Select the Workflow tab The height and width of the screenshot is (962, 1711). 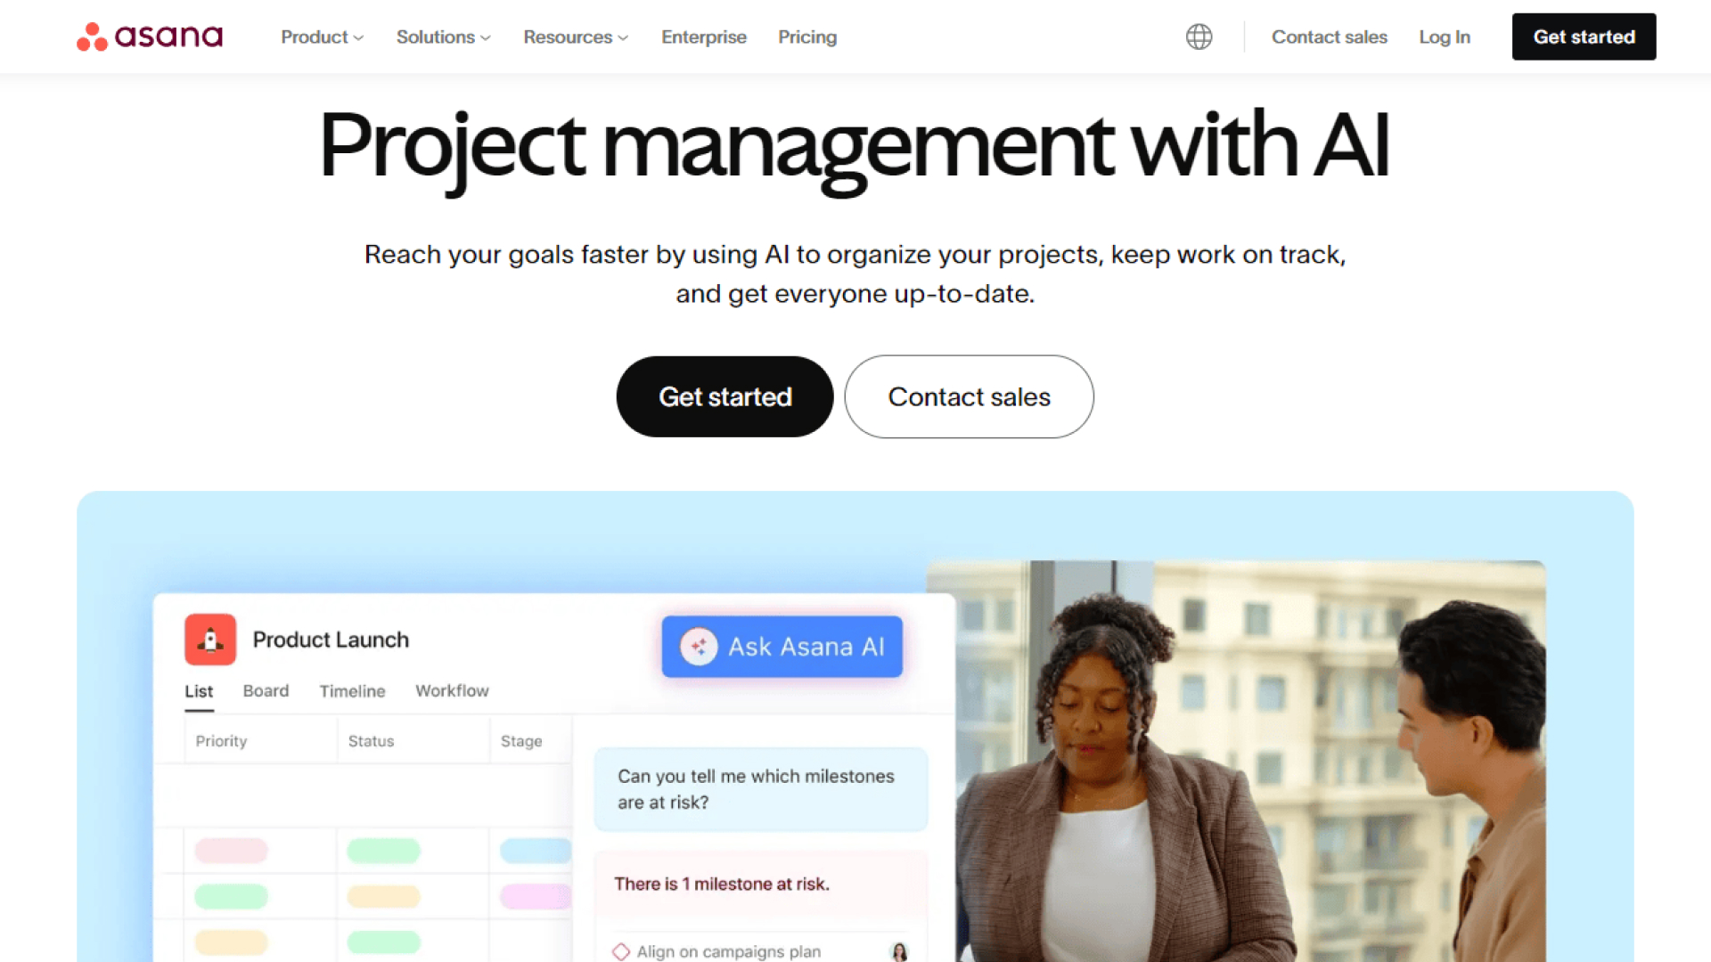pos(453,690)
